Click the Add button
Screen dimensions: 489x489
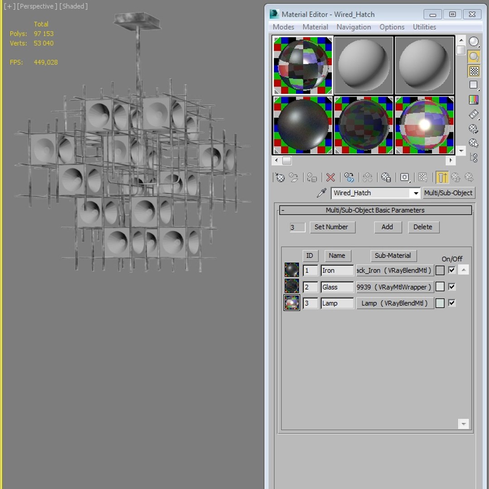pyautogui.click(x=388, y=227)
